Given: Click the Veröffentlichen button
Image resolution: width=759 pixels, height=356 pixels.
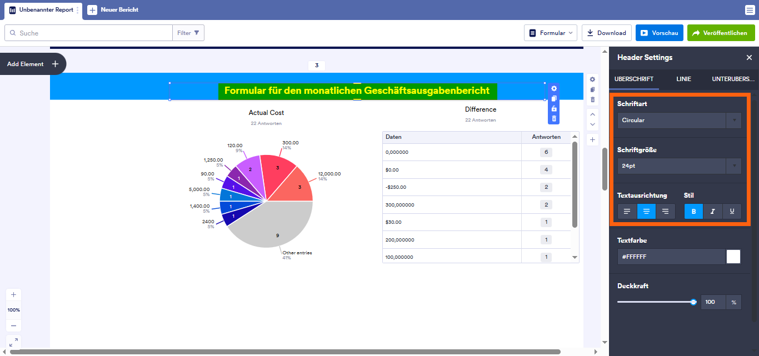Looking at the screenshot, I should click(721, 33).
